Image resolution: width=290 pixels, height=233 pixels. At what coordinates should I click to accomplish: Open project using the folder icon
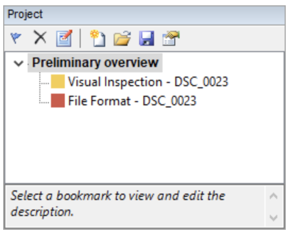coord(122,38)
